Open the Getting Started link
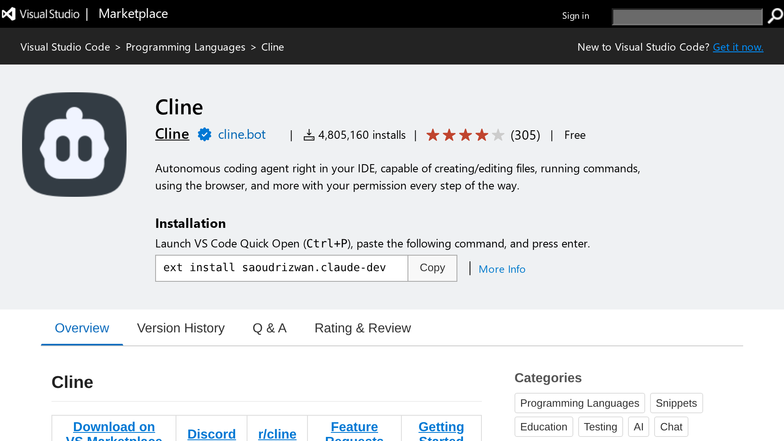Image resolution: width=784 pixels, height=441 pixels. coord(441,430)
